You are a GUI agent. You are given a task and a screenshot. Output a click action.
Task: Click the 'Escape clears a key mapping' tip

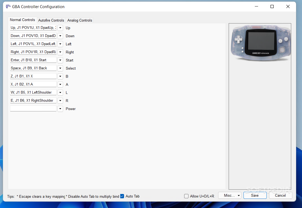point(41,196)
